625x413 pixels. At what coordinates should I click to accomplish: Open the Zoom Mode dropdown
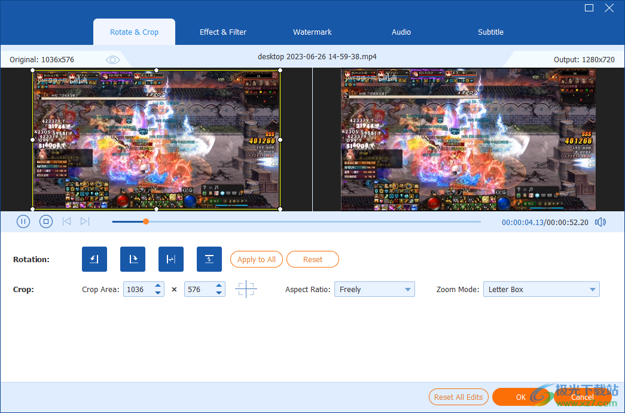[541, 289]
